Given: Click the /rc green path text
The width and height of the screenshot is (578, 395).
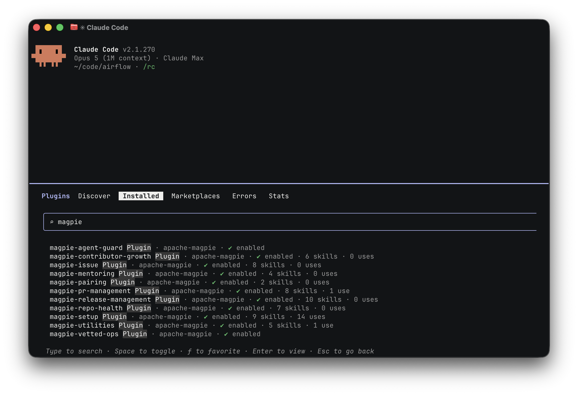Looking at the screenshot, I should pos(149,67).
